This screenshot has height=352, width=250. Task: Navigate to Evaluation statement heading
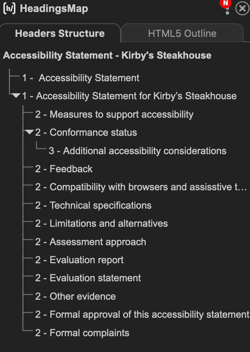click(x=88, y=278)
